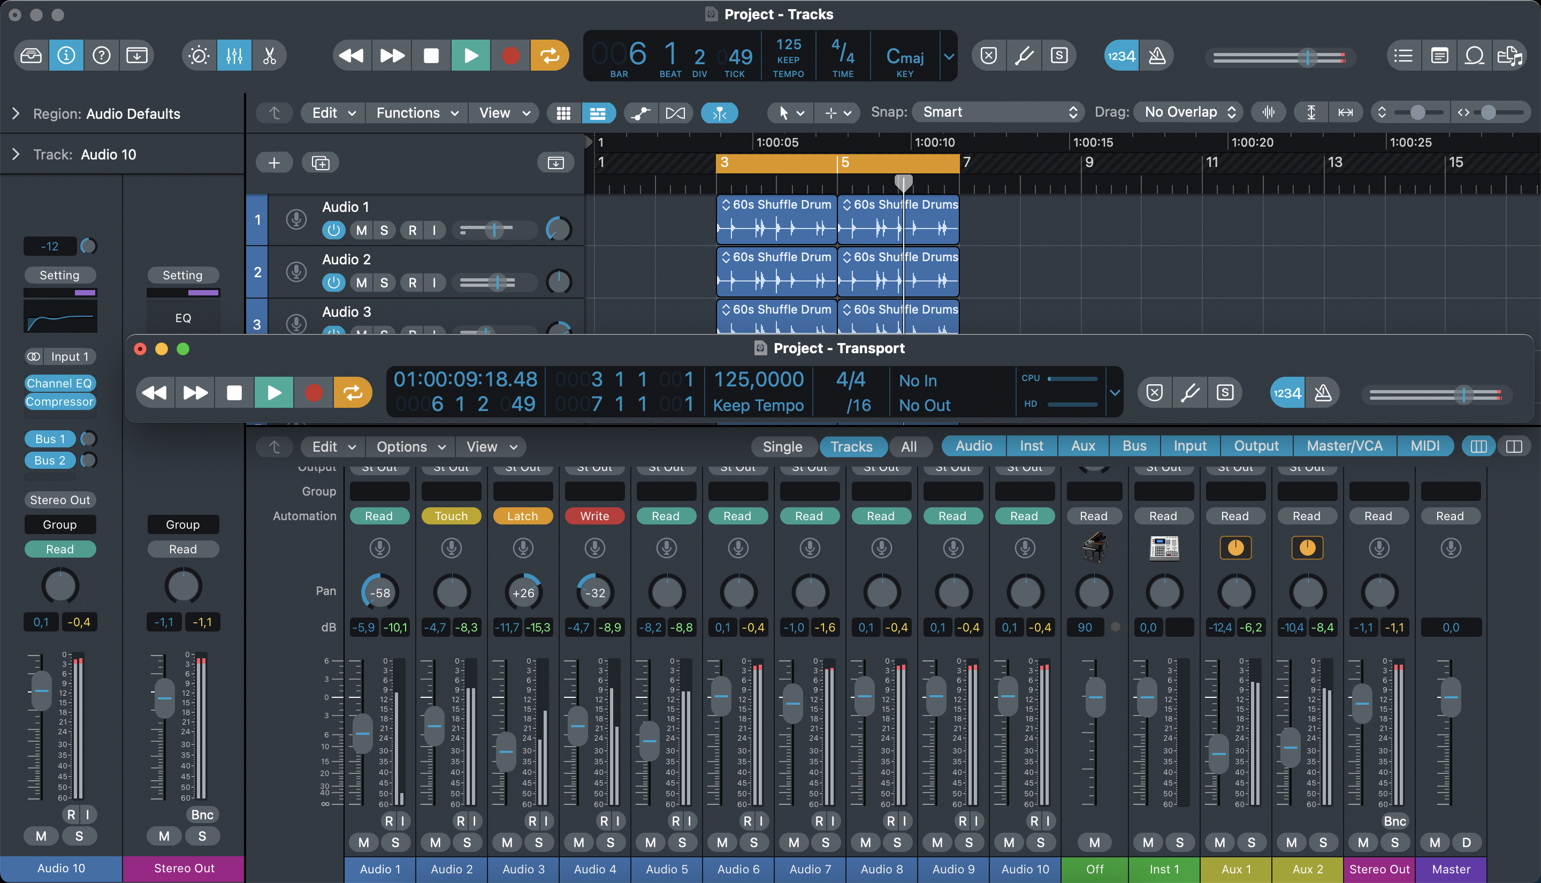
Task: Click Play in the Tracks window toolbar
Action: (x=470, y=56)
